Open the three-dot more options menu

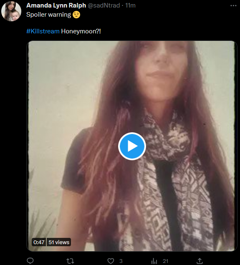[233, 6]
